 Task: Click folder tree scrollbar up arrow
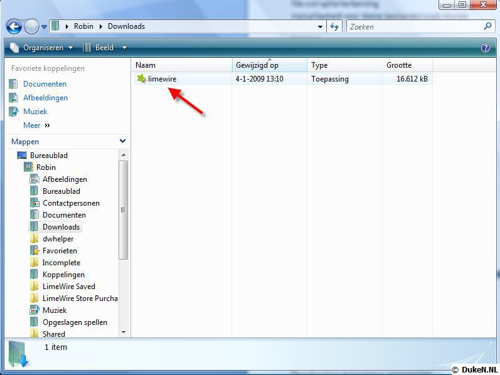tap(124, 155)
